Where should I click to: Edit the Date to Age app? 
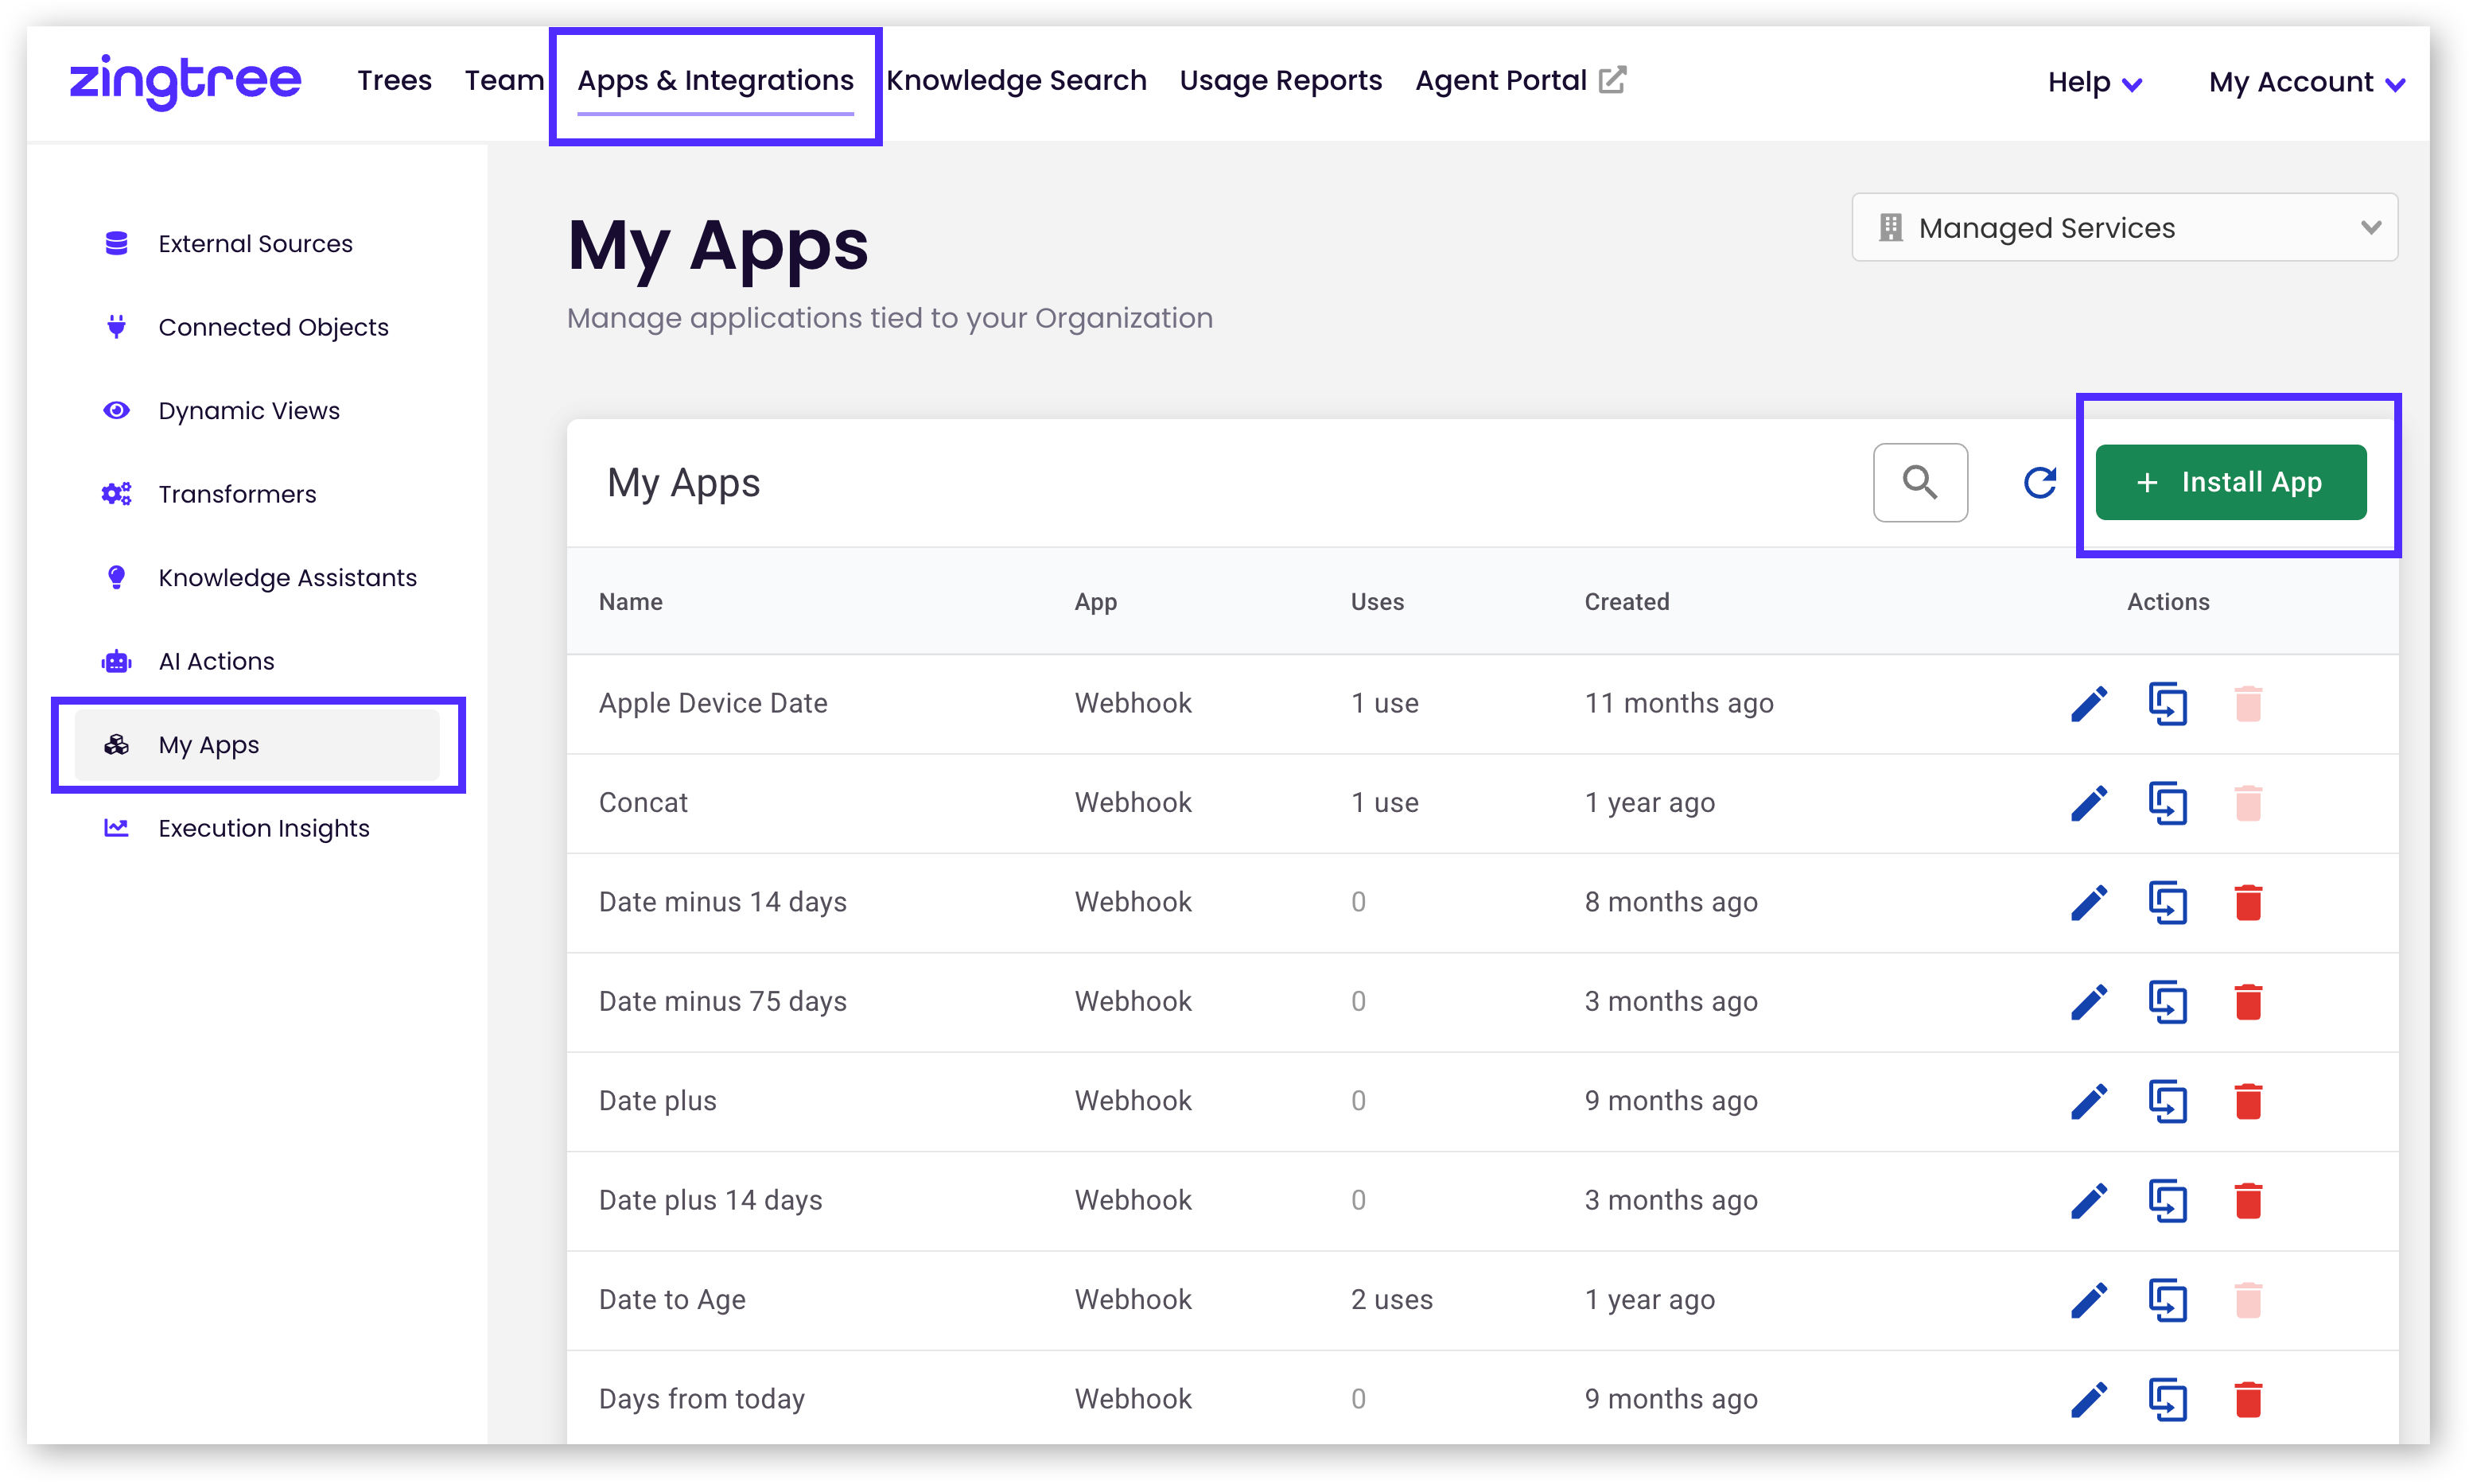[2088, 1300]
